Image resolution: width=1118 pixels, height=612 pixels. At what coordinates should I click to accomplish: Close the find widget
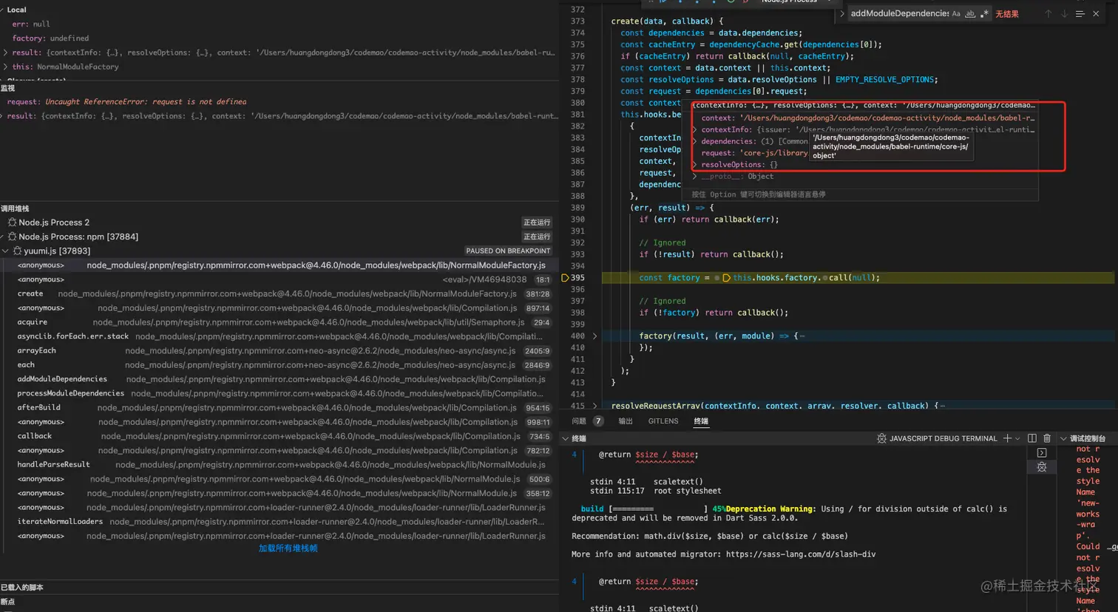pos(1096,14)
